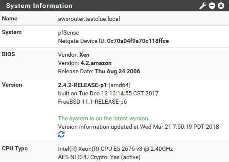
Task: Close the System Information widget
Action: pos(221,6)
